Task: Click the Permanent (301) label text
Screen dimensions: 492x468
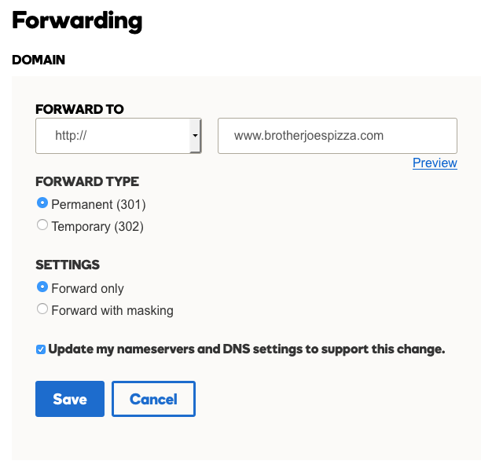Action: (x=98, y=204)
